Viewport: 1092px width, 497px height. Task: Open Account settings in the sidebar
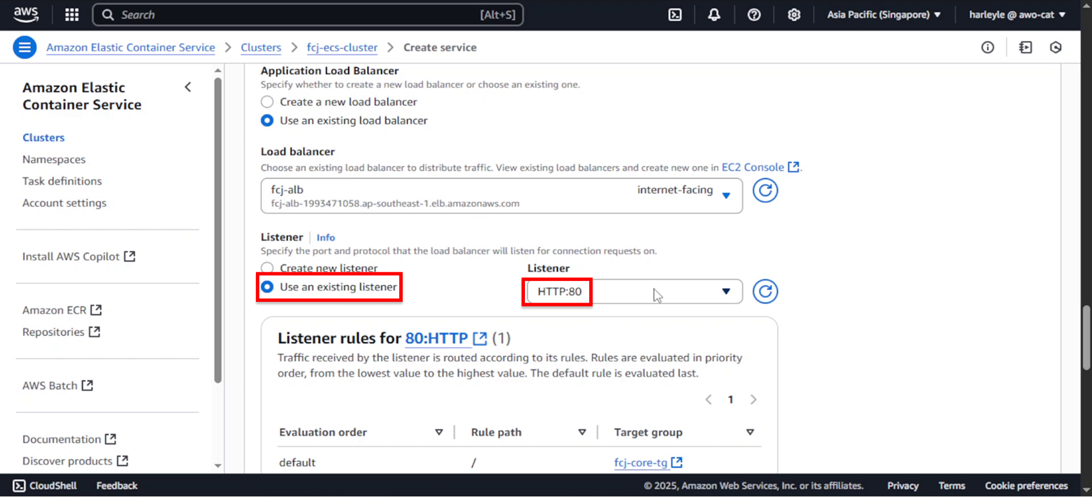coord(64,203)
